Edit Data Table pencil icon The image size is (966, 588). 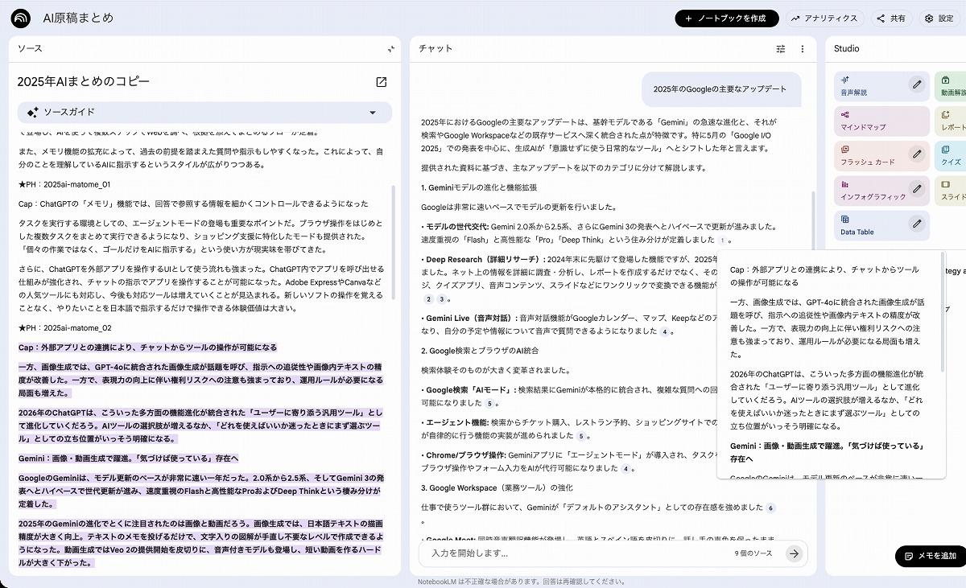pos(916,224)
